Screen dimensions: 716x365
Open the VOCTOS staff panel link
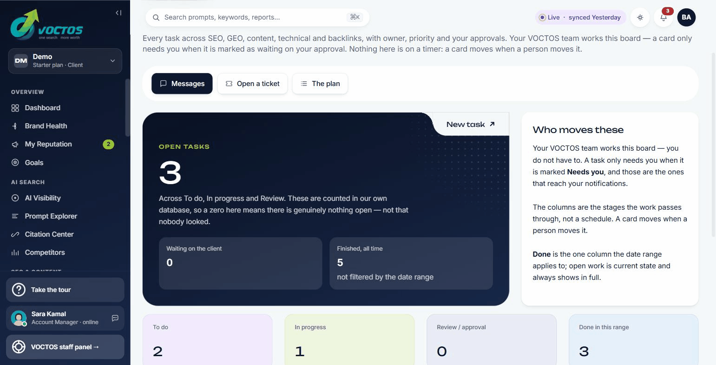tap(65, 347)
